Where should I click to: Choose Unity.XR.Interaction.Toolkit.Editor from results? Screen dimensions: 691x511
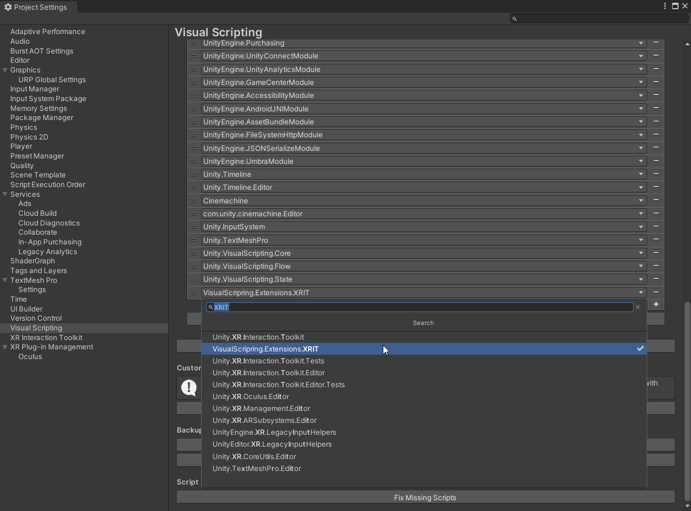tap(424, 373)
